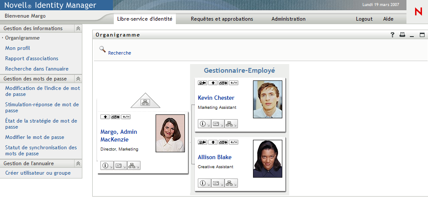Toggle the +/- button on Kevin Chester's card
Viewport: 428px width, 197px height.
(x=234, y=83)
